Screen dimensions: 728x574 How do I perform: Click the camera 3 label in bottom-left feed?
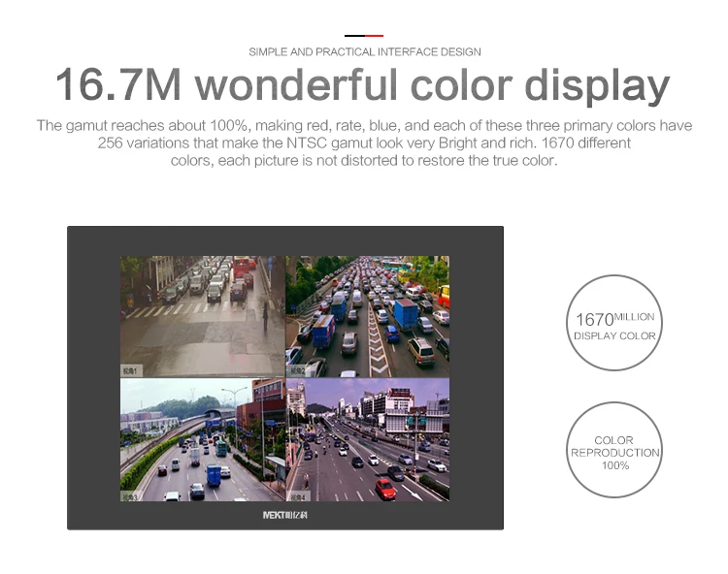coord(130,497)
